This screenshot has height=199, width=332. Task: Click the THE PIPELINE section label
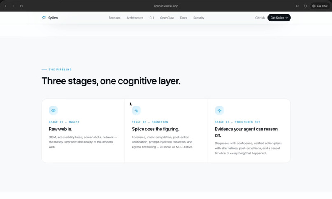click(x=60, y=69)
